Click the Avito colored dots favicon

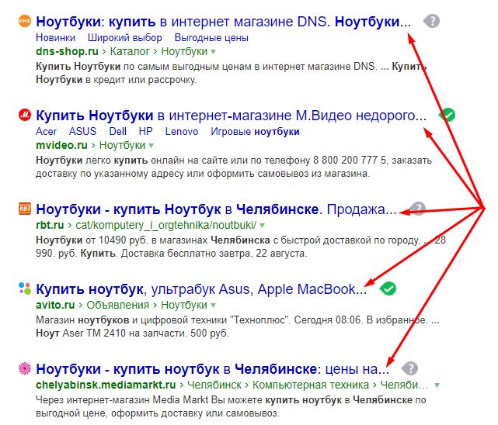coord(25,289)
